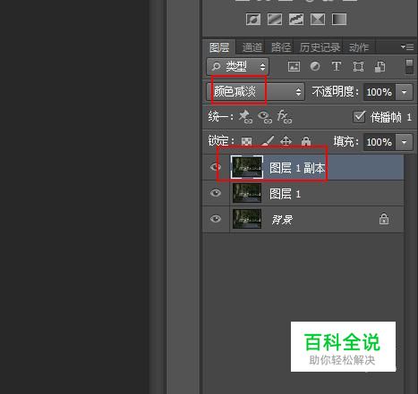Lock transparent pixels checkerboard icon
The image size is (418, 394).
coord(246,141)
